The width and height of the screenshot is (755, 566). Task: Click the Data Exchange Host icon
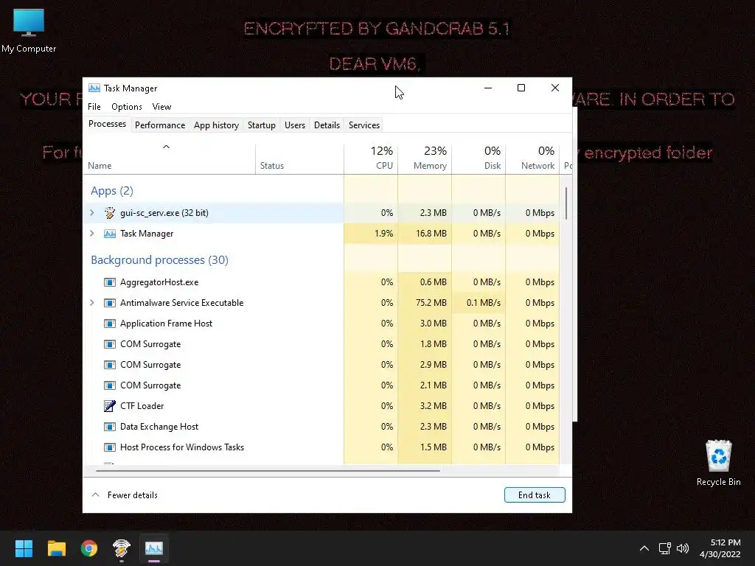110,427
